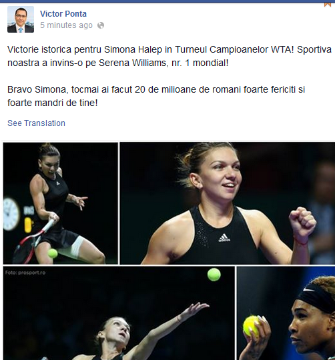Click the clock in the forehand photo
The height and width of the screenshot is (360, 335).
tap(10, 214)
